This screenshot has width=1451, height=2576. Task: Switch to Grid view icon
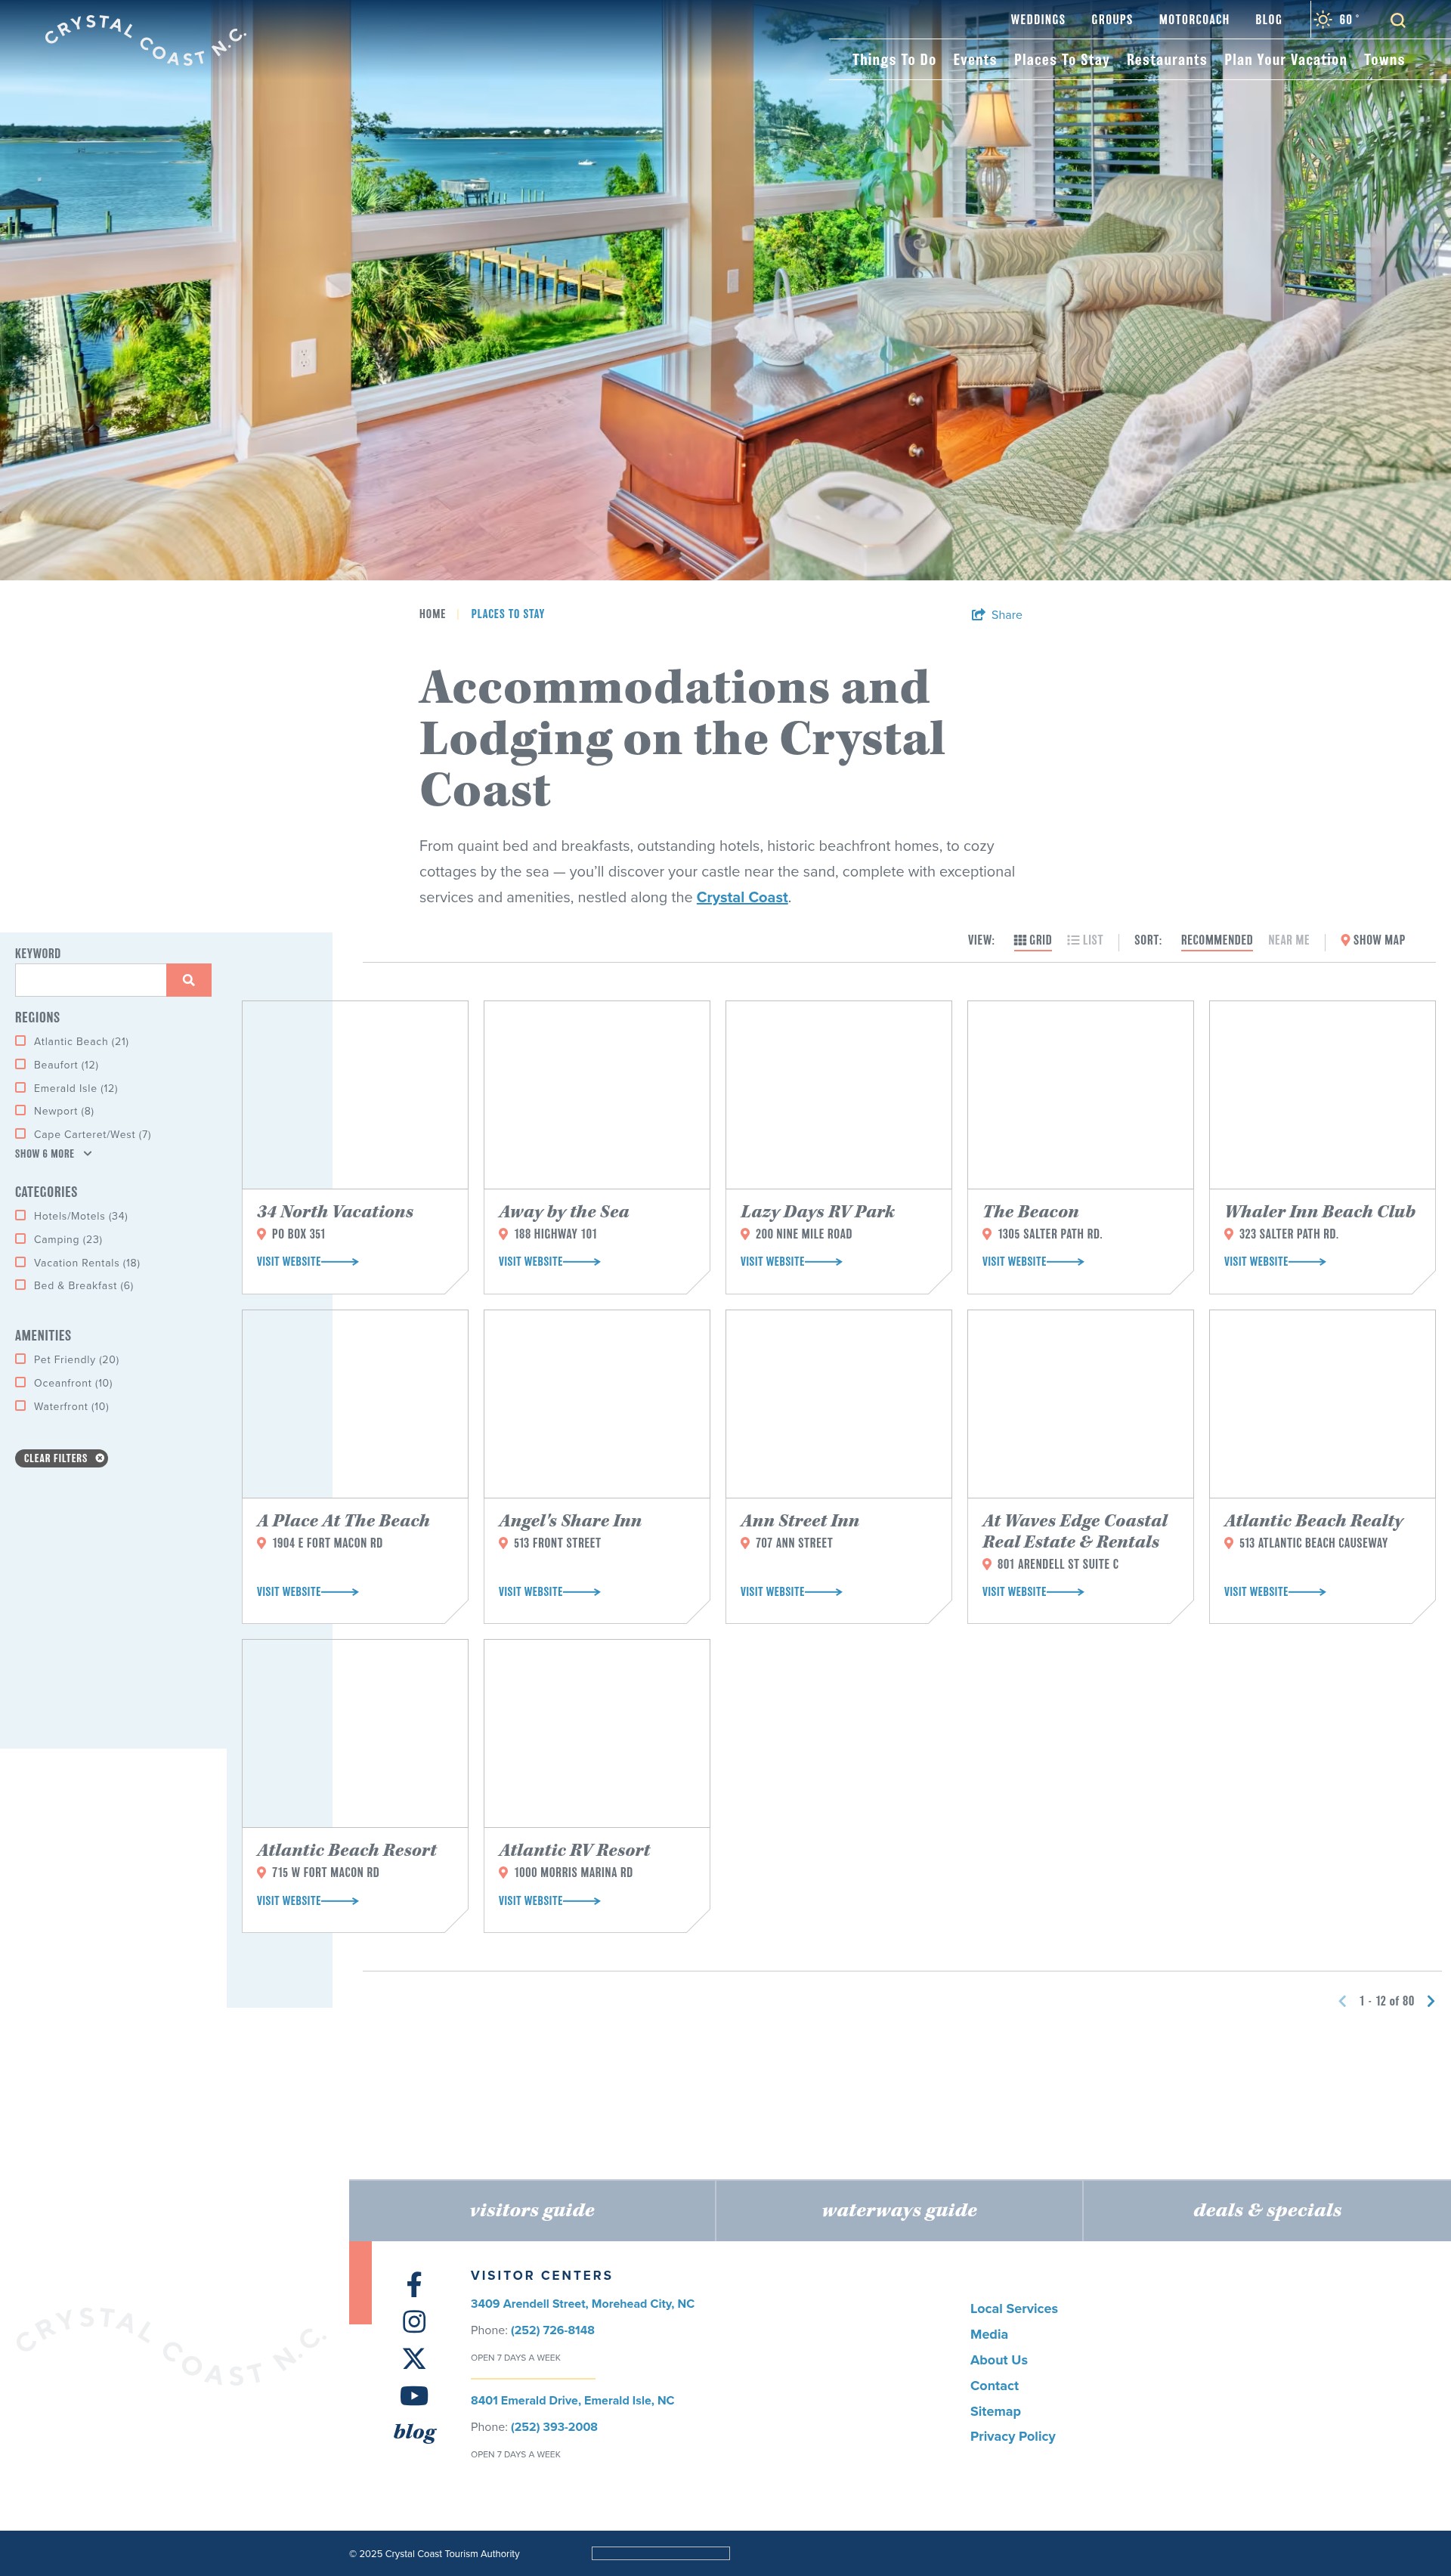(x=1020, y=940)
